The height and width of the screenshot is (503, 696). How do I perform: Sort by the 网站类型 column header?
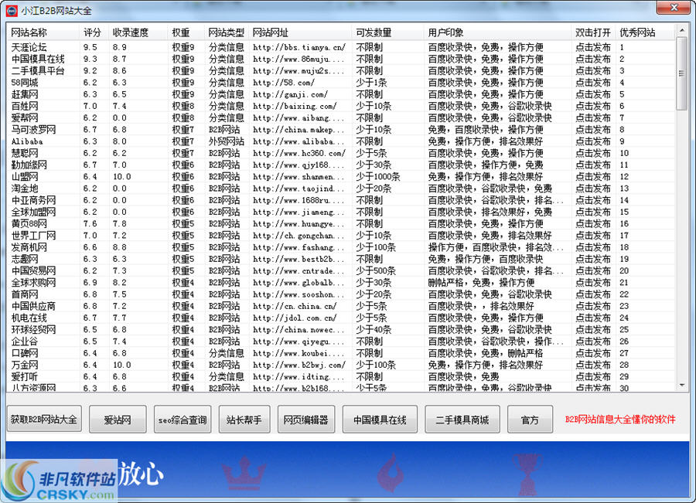[227, 32]
